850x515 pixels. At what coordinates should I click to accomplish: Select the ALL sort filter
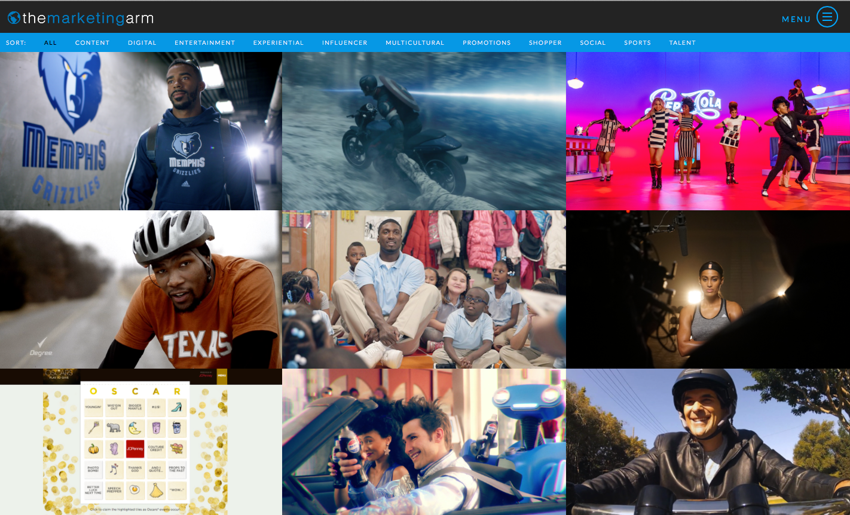(x=51, y=43)
